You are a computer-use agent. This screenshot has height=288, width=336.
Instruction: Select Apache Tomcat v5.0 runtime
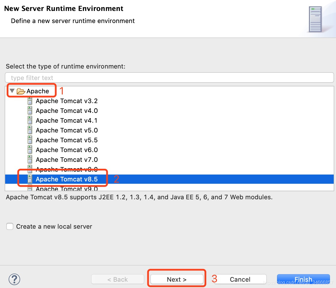[x=67, y=130]
